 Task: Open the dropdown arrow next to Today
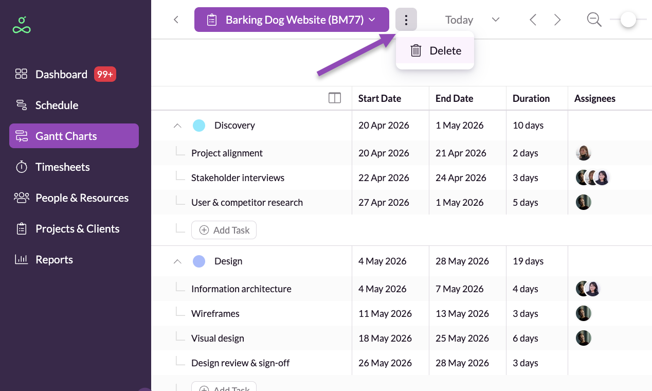[x=496, y=20]
